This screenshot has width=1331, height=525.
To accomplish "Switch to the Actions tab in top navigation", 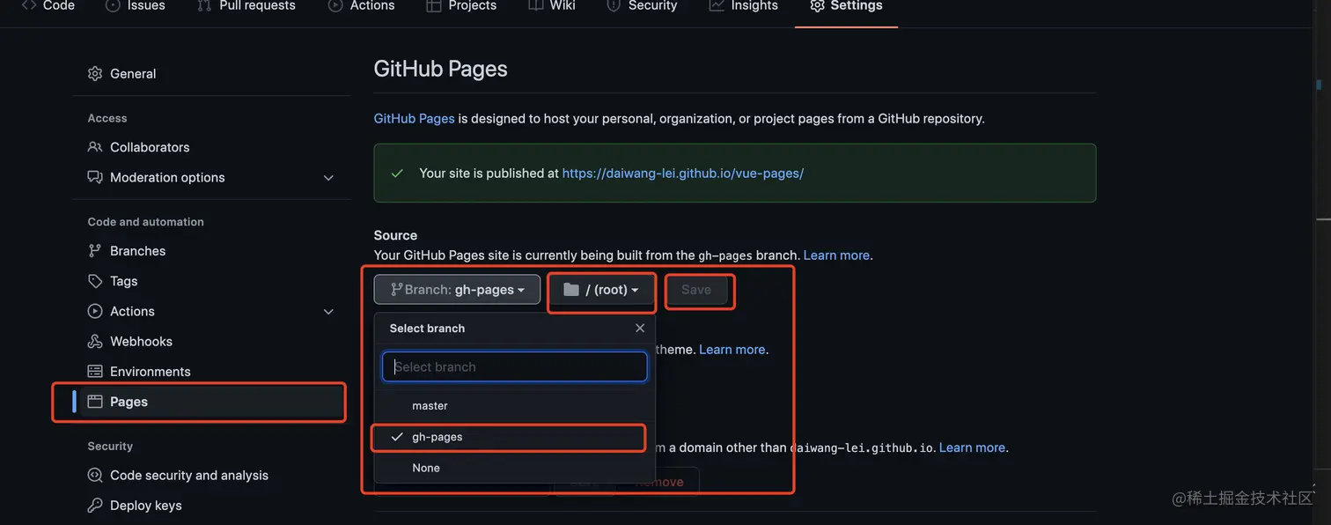I will [361, 5].
